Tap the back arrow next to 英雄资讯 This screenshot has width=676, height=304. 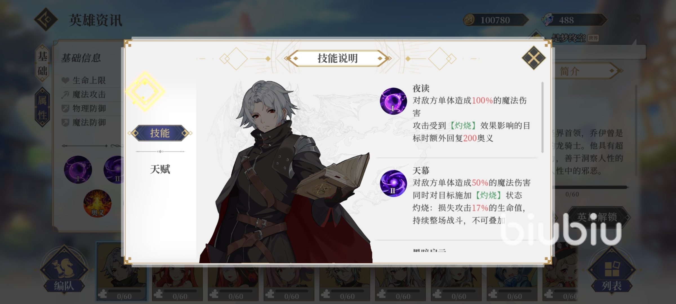click(46, 19)
